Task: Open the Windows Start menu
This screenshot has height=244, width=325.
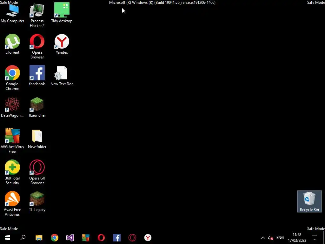Action: tap(8, 238)
